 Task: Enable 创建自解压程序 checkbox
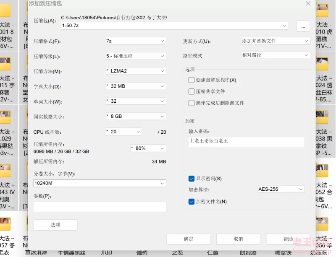pyautogui.click(x=192, y=80)
